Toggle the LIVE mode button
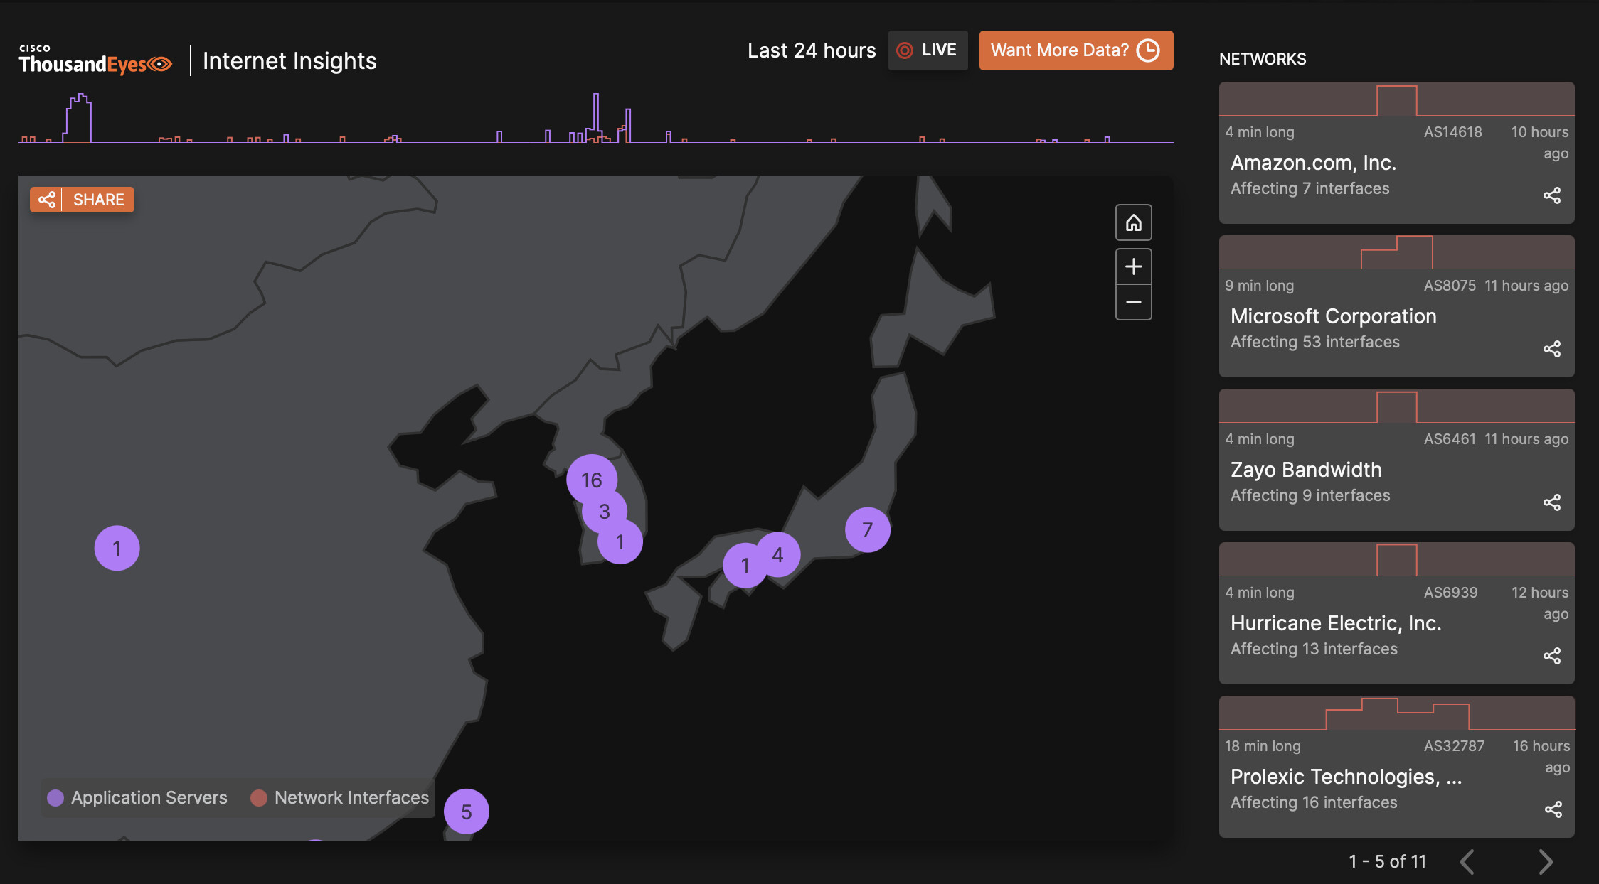Viewport: 1599px width, 884px height. click(928, 50)
